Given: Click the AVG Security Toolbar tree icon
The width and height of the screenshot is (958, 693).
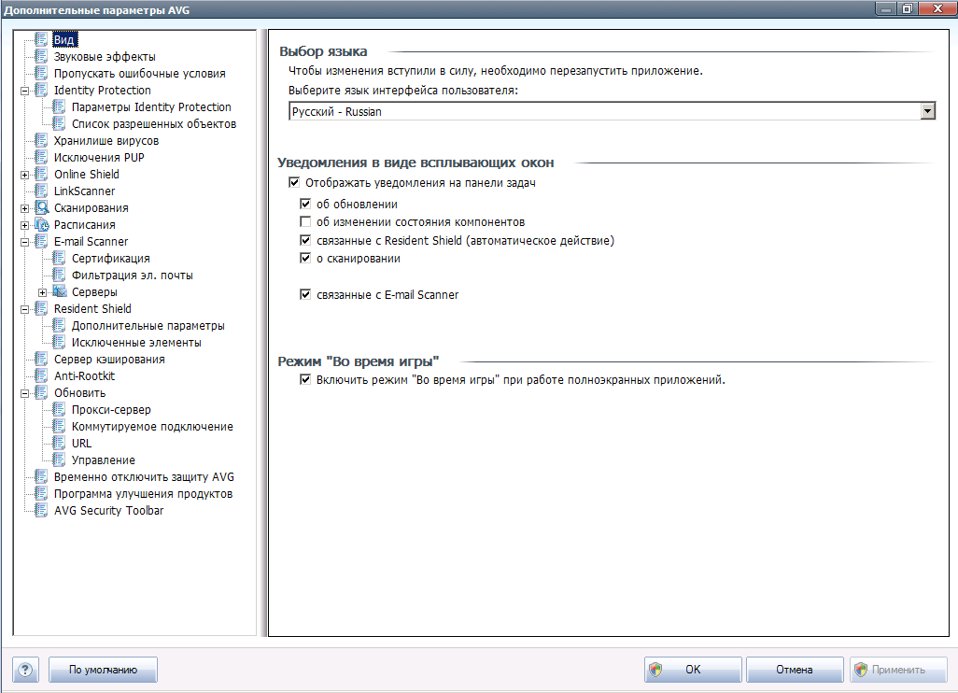Looking at the screenshot, I should (x=41, y=510).
